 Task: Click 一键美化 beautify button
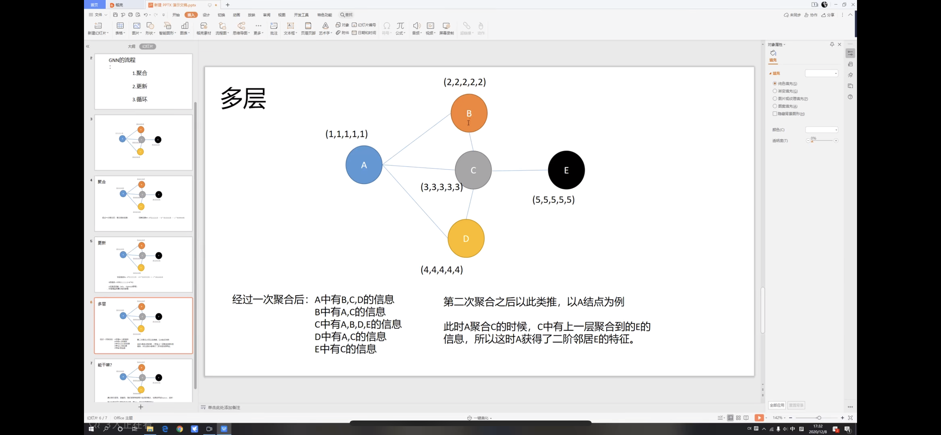coord(479,418)
